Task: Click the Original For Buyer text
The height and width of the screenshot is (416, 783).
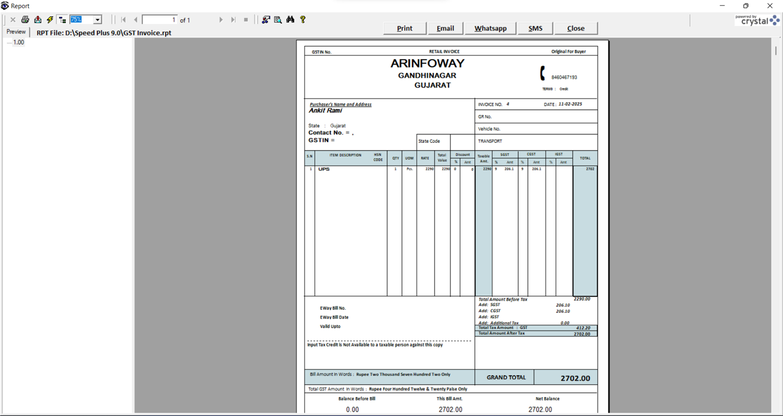Action: [568, 51]
